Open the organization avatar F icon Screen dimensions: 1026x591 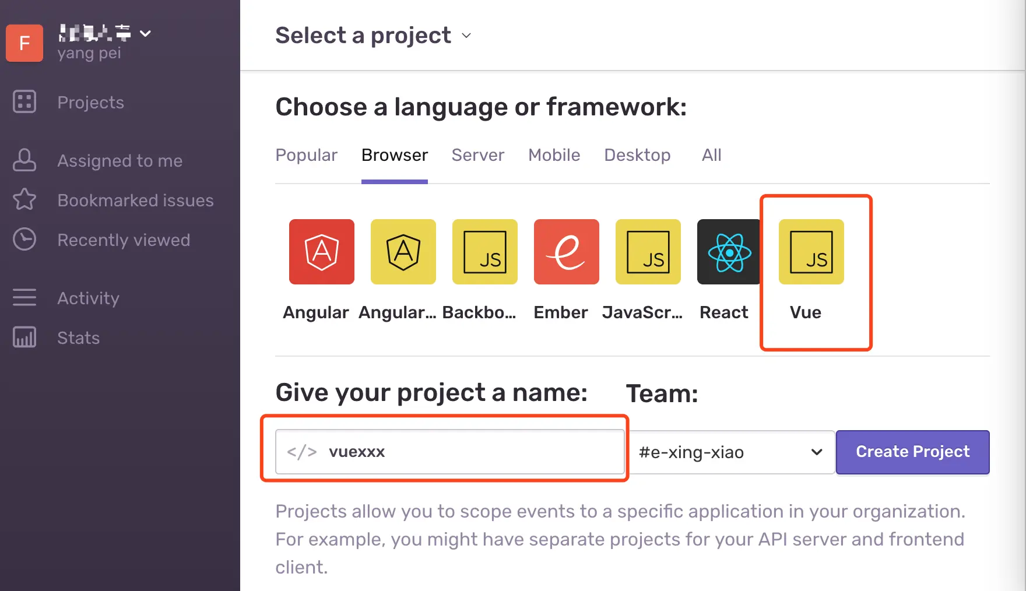point(24,43)
